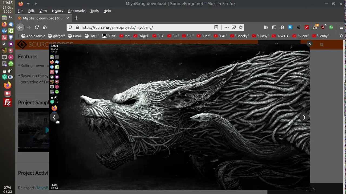Open Library history and bookmarks icon

click(x=266, y=27)
